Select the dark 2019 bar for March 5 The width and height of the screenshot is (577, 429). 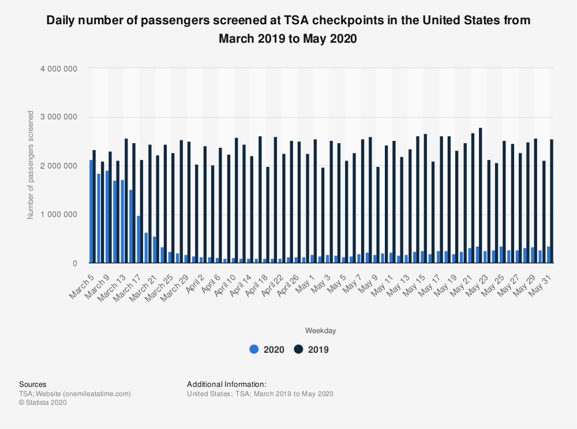[95, 207]
